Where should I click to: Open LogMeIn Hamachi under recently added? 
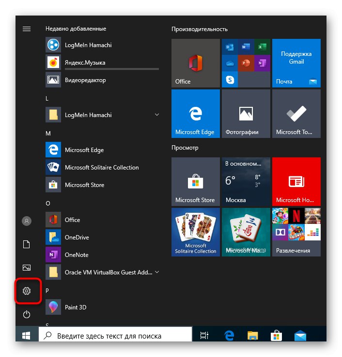click(102, 45)
